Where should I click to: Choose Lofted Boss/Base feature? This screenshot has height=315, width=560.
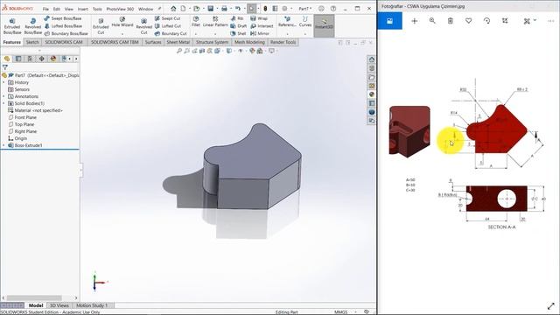63,26
